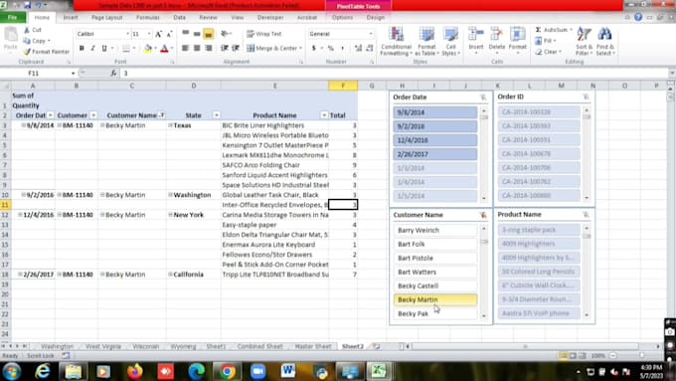Screen dimensions: 676x381
Task: Toggle 9/8/2014 in Order Date slicer
Action: [435, 112]
